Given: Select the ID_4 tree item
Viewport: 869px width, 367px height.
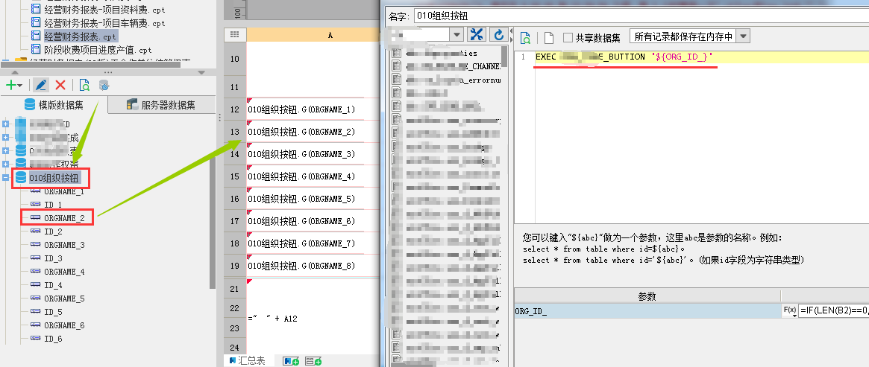Looking at the screenshot, I should 53,285.
